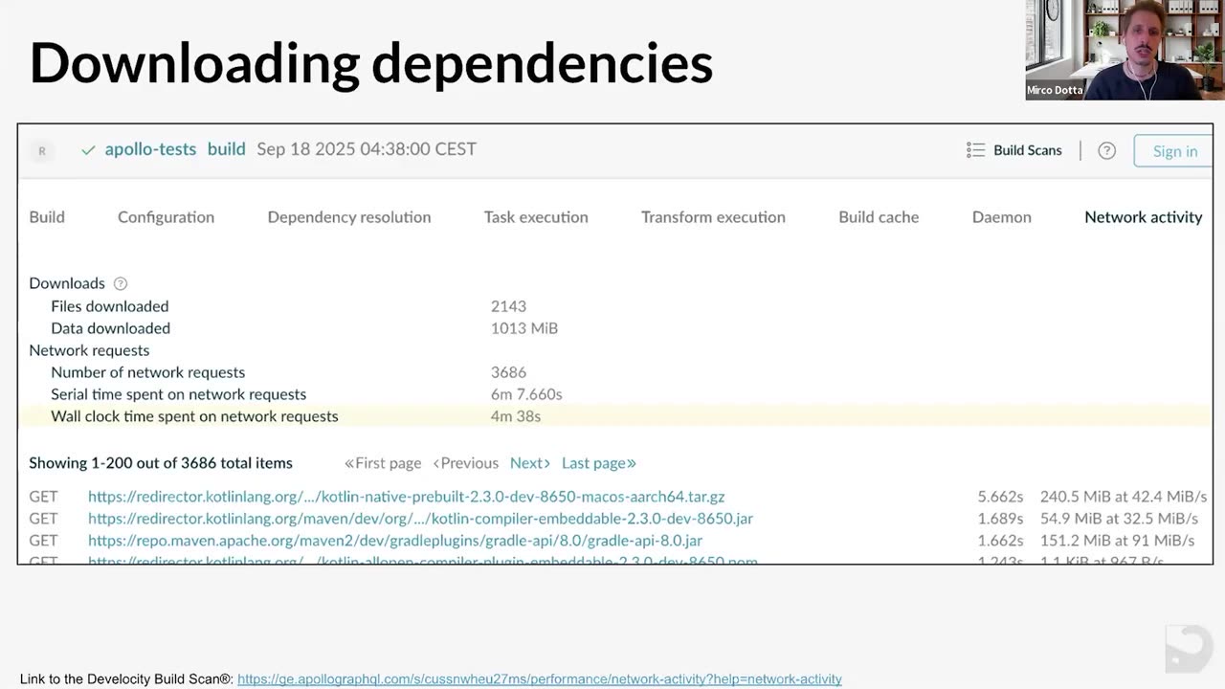Jump to the Last page of results

599,463
